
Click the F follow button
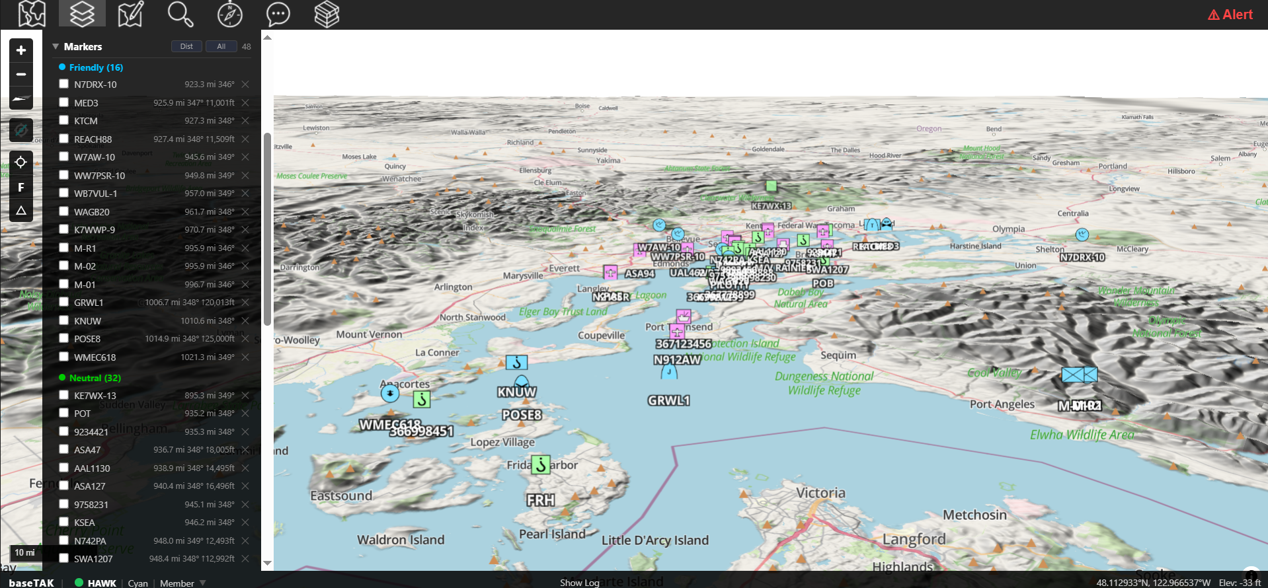tap(21, 187)
